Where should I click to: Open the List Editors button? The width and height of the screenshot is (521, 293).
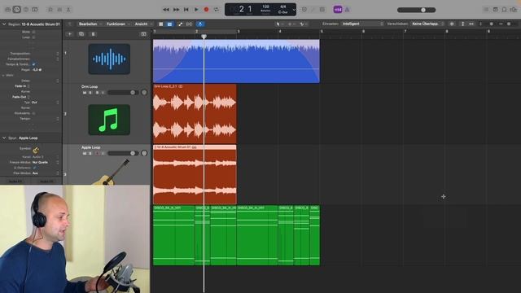pos(486,10)
